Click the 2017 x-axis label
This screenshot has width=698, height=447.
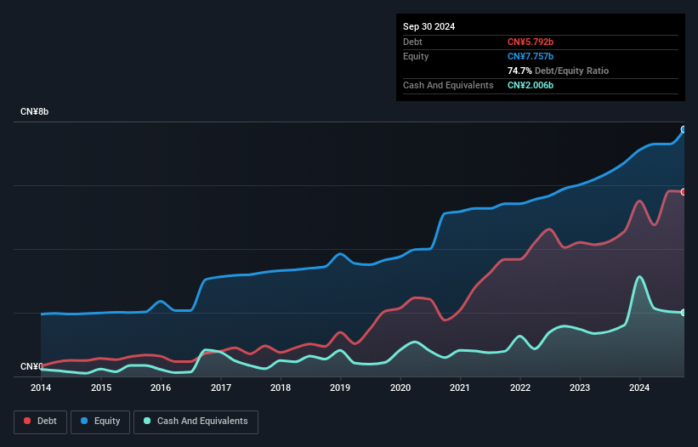[x=221, y=388]
